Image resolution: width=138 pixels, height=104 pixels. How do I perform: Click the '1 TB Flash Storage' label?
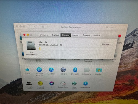[x=32, y=54]
